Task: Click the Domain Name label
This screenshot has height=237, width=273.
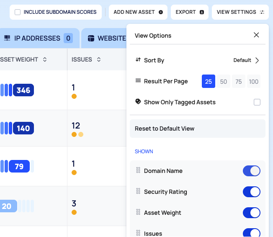Action: [x=163, y=171]
